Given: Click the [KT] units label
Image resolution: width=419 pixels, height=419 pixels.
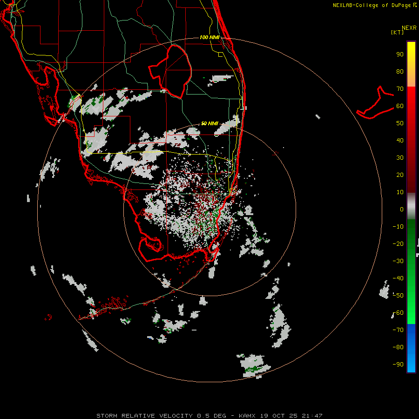Looking at the screenshot, I should click(397, 32).
